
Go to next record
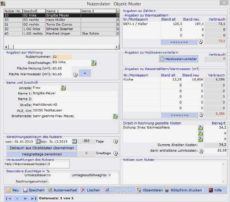(25, 199)
